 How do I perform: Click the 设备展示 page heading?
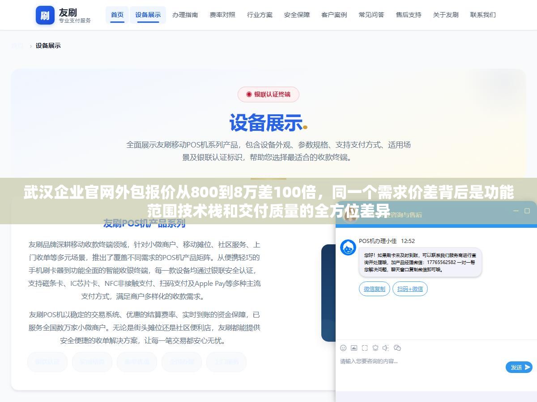[268, 123]
